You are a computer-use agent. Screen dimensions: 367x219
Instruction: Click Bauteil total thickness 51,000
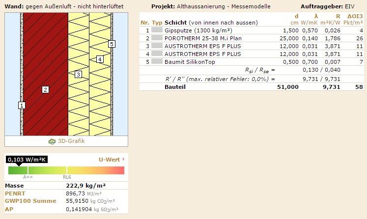pos(287,87)
